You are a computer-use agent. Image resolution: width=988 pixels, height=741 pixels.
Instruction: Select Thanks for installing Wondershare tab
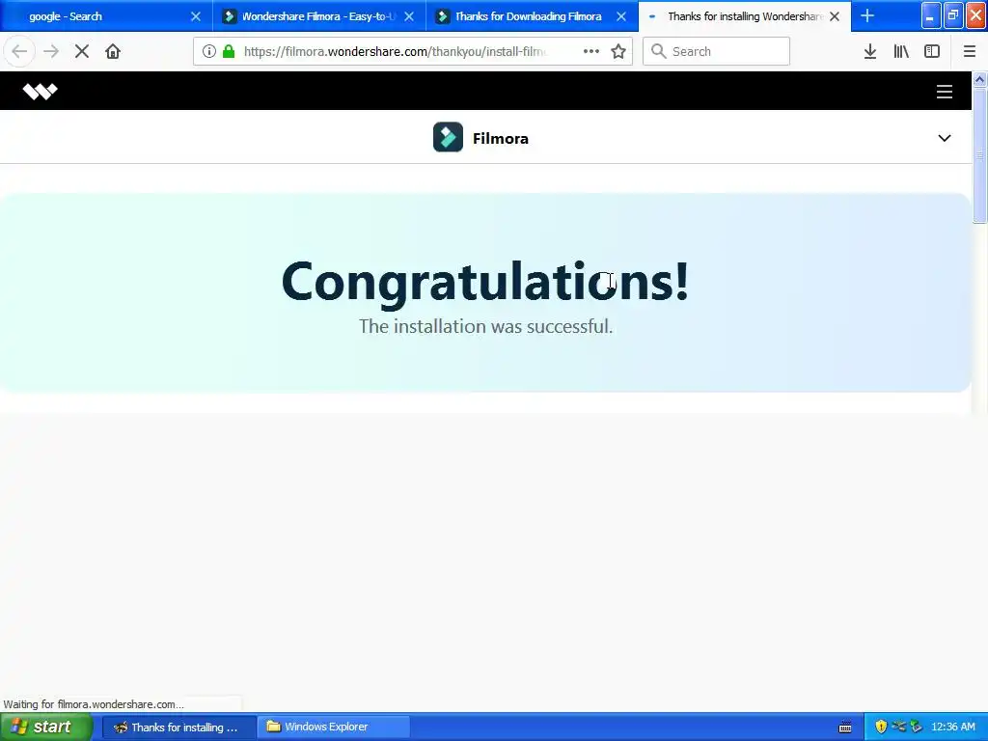coord(746,16)
